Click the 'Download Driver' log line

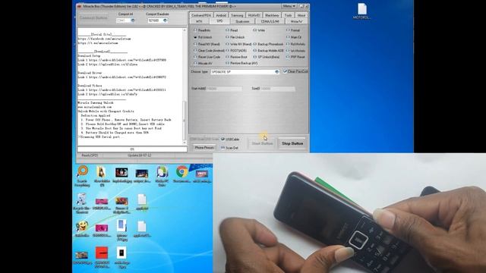90,73
